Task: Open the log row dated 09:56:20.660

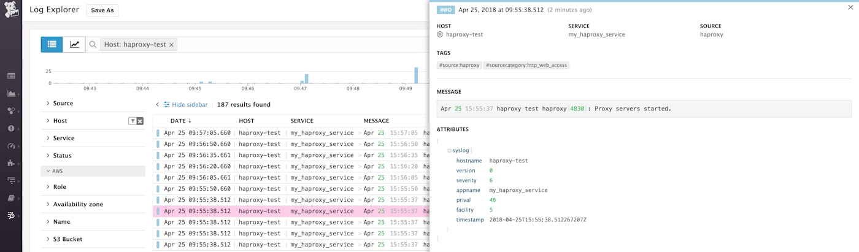Action: pyautogui.click(x=291, y=166)
